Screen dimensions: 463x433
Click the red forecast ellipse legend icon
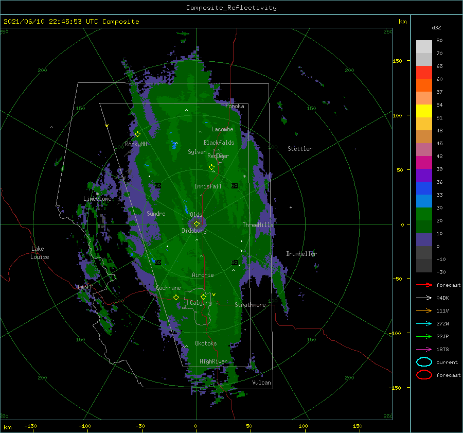point(424,375)
